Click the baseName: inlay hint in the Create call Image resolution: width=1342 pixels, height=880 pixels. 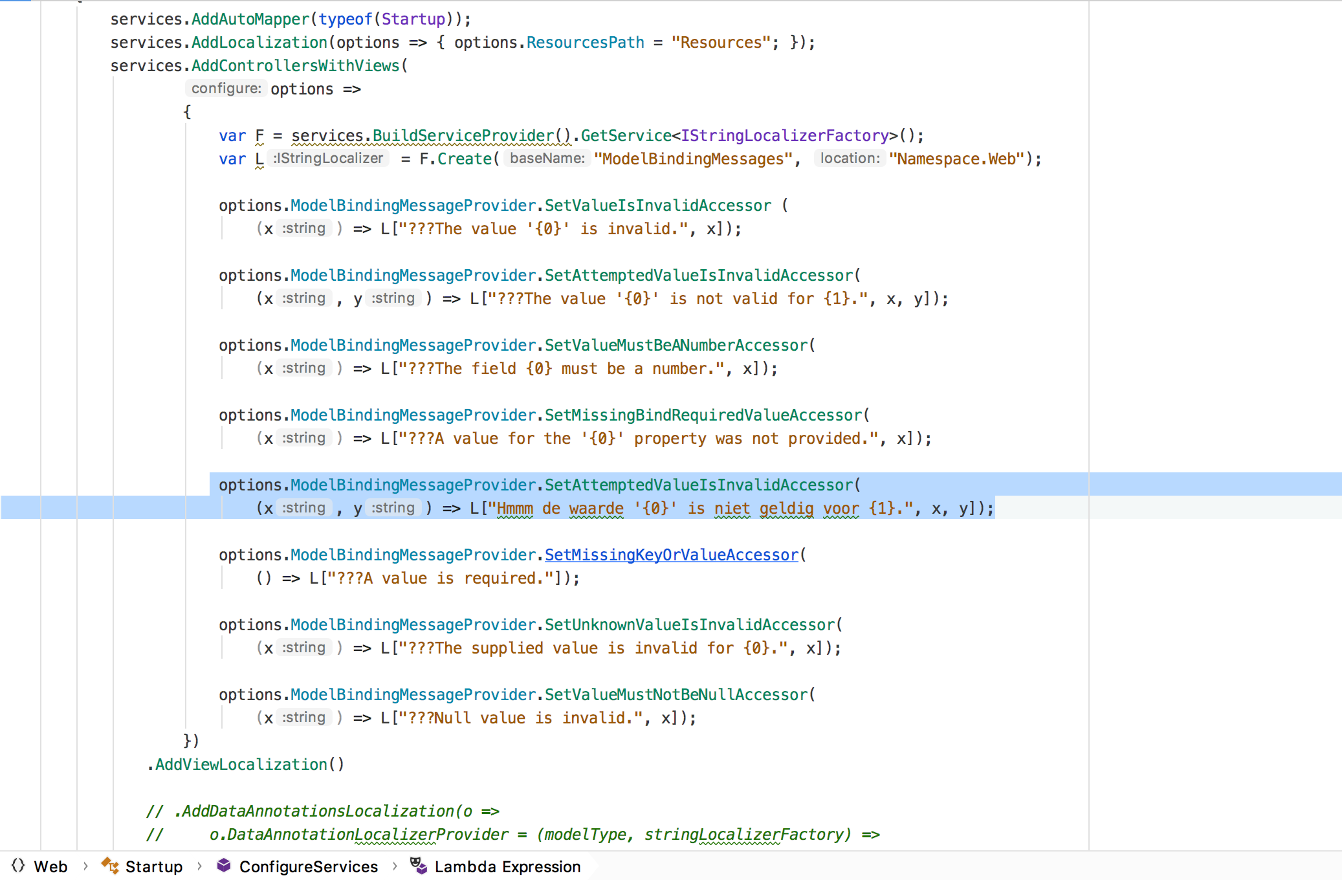547,159
